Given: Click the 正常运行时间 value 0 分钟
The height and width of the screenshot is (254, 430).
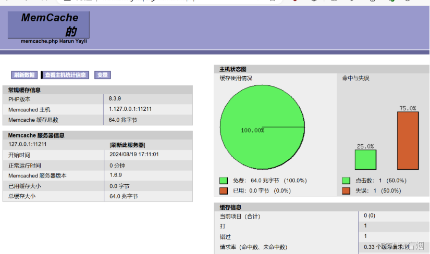Looking at the screenshot, I should point(117,165).
